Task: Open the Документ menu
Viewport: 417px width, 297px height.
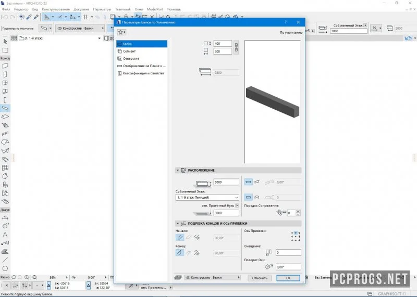Action: pos(81,9)
